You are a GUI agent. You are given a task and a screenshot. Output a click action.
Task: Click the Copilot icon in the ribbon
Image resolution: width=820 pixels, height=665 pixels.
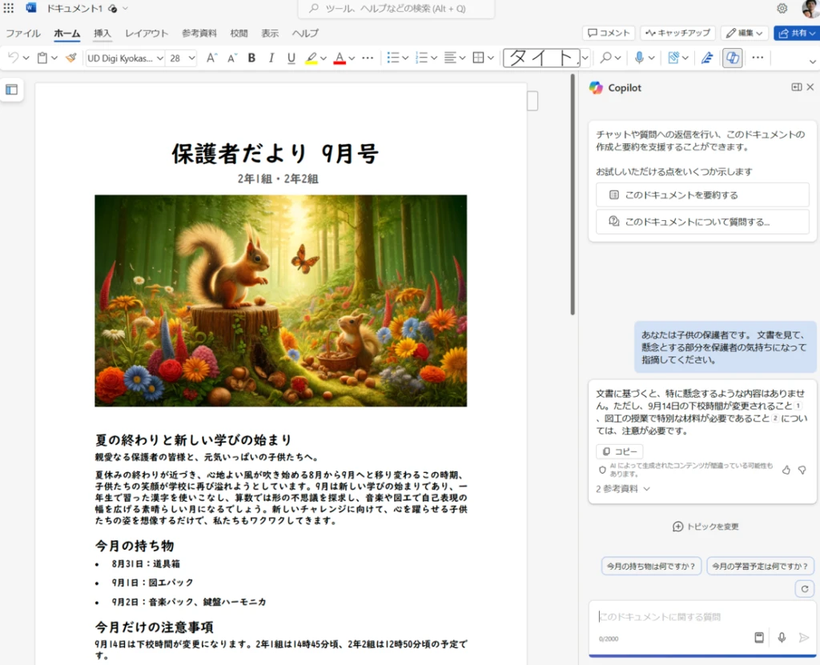click(731, 58)
